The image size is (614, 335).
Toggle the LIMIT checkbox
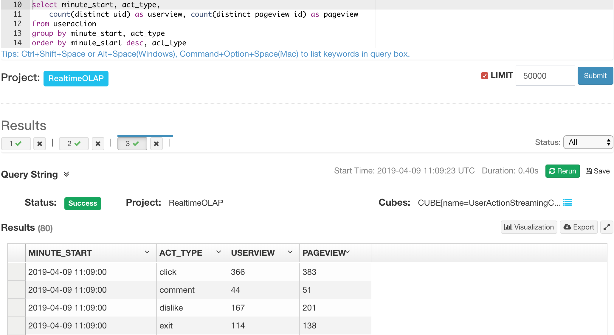484,76
